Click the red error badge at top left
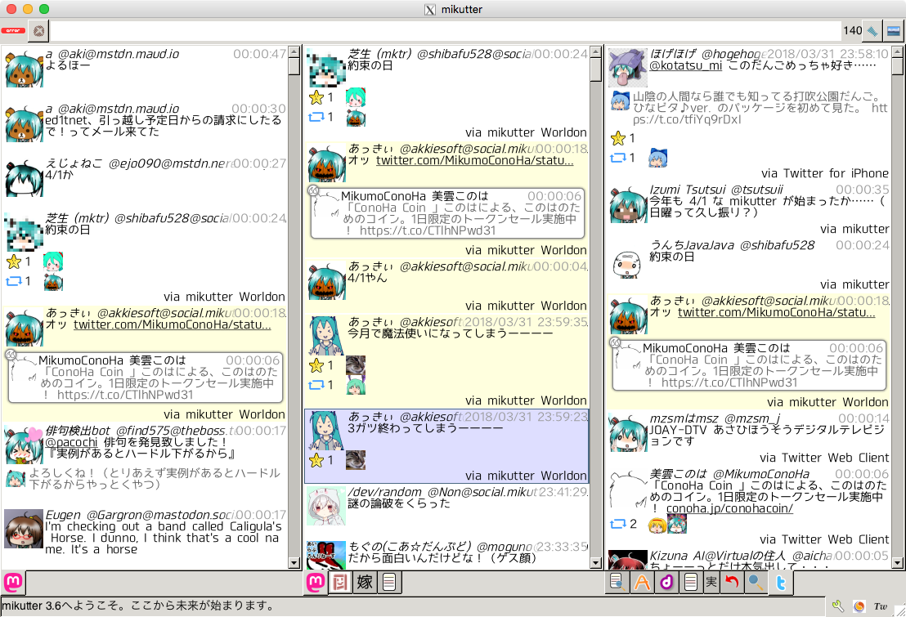Screen dimensions: 906x617 coord(12,31)
